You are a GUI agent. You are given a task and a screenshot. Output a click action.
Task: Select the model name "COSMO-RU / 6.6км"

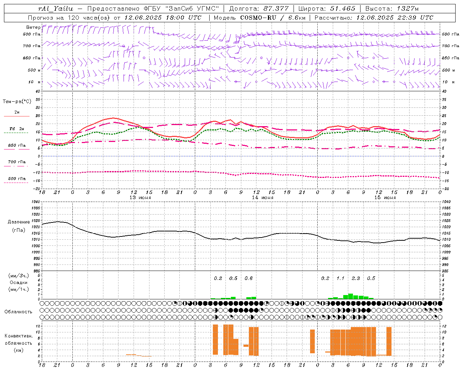click(x=273, y=18)
